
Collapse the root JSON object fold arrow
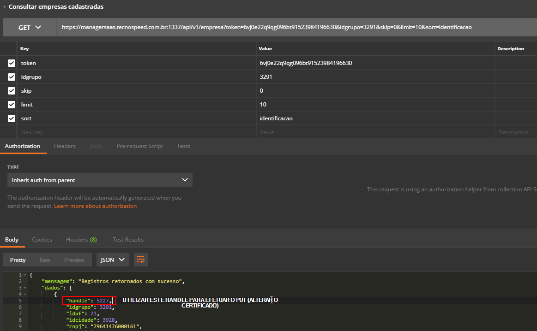coord(25,275)
